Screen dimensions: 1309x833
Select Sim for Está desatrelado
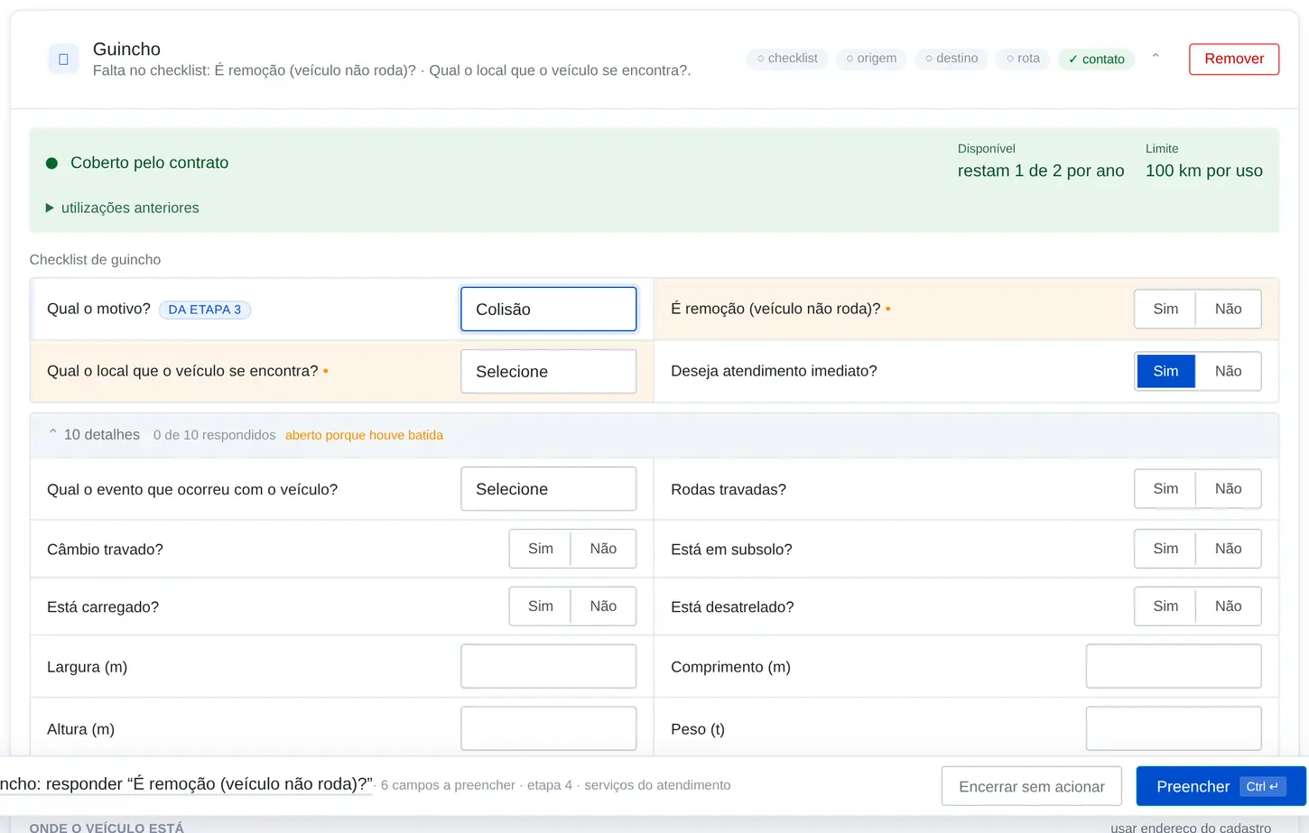[1165, 606]
